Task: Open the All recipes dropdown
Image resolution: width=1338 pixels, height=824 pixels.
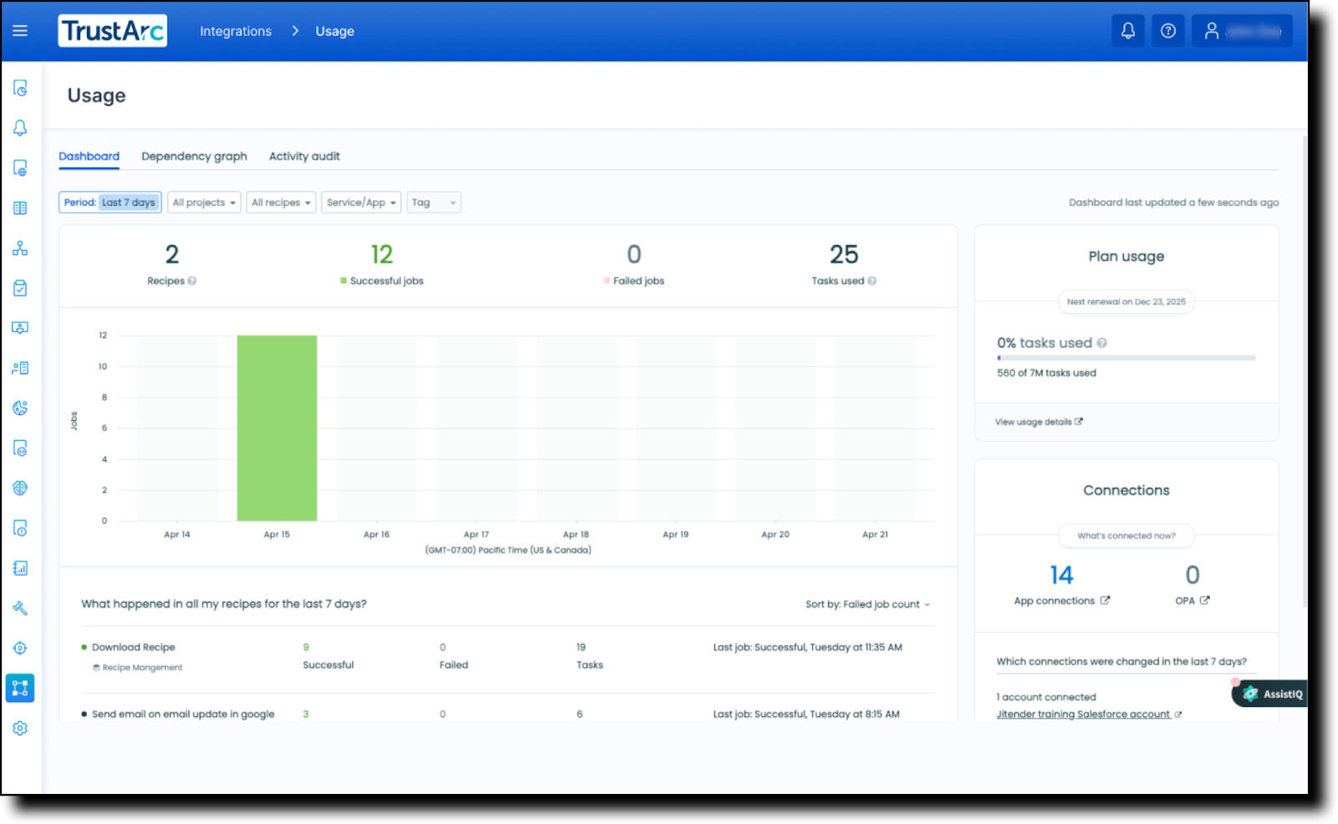Action: click(280, 202)
